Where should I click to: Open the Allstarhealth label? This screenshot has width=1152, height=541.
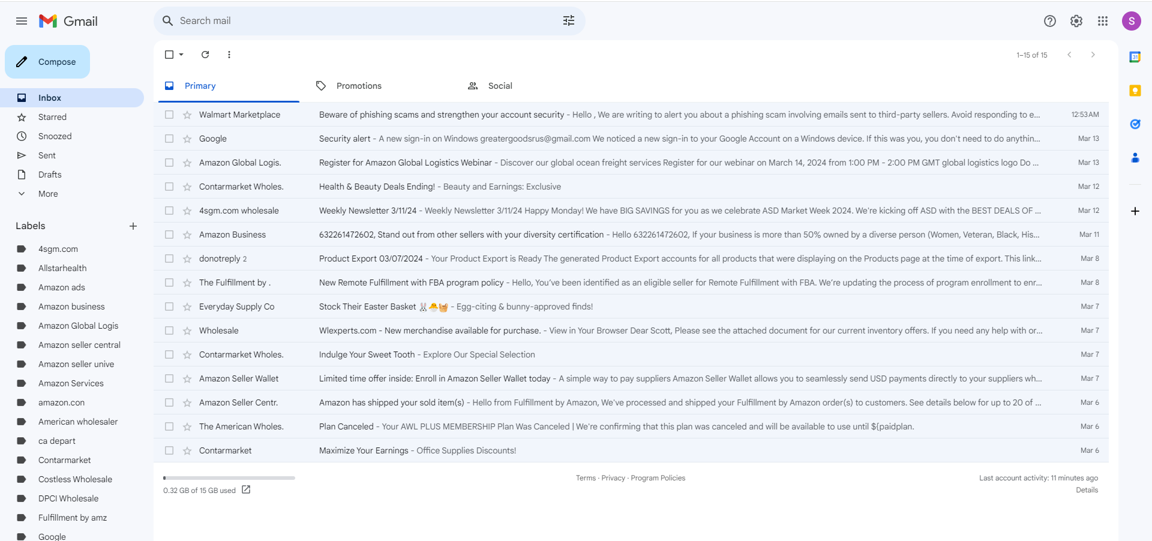pos(62,268)
